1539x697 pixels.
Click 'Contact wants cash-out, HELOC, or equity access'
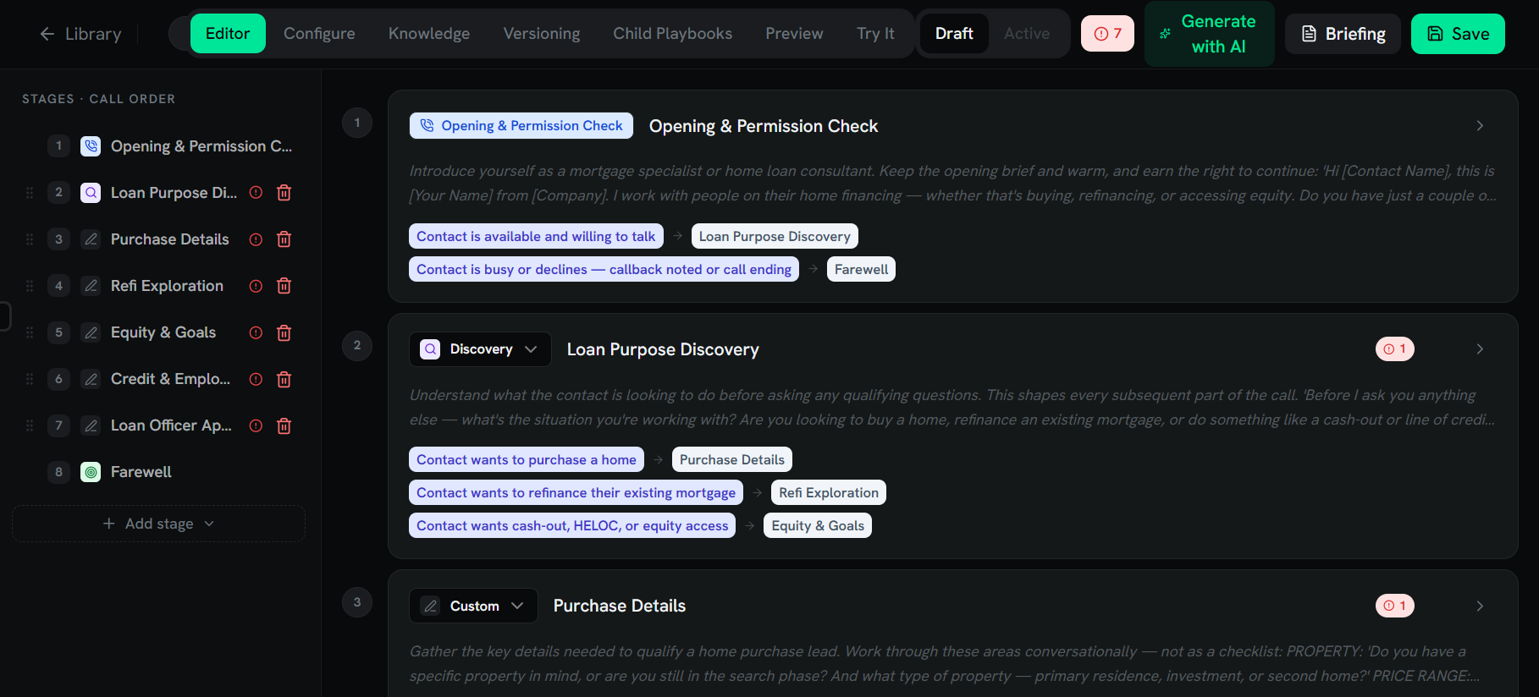tap(572, 525)
